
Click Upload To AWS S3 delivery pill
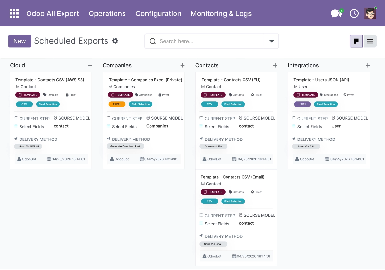coord(28,147)
